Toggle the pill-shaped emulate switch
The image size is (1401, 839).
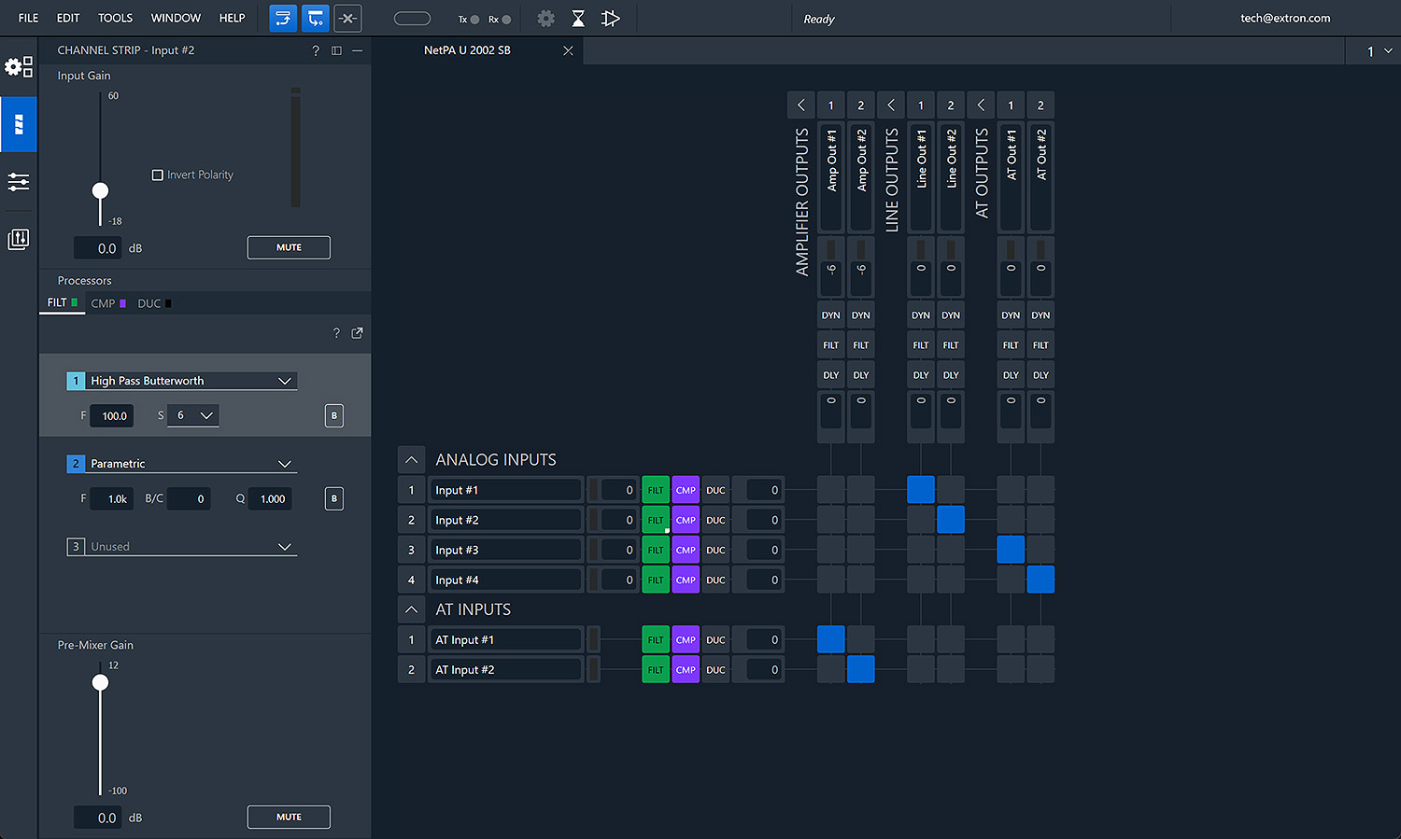412,19
